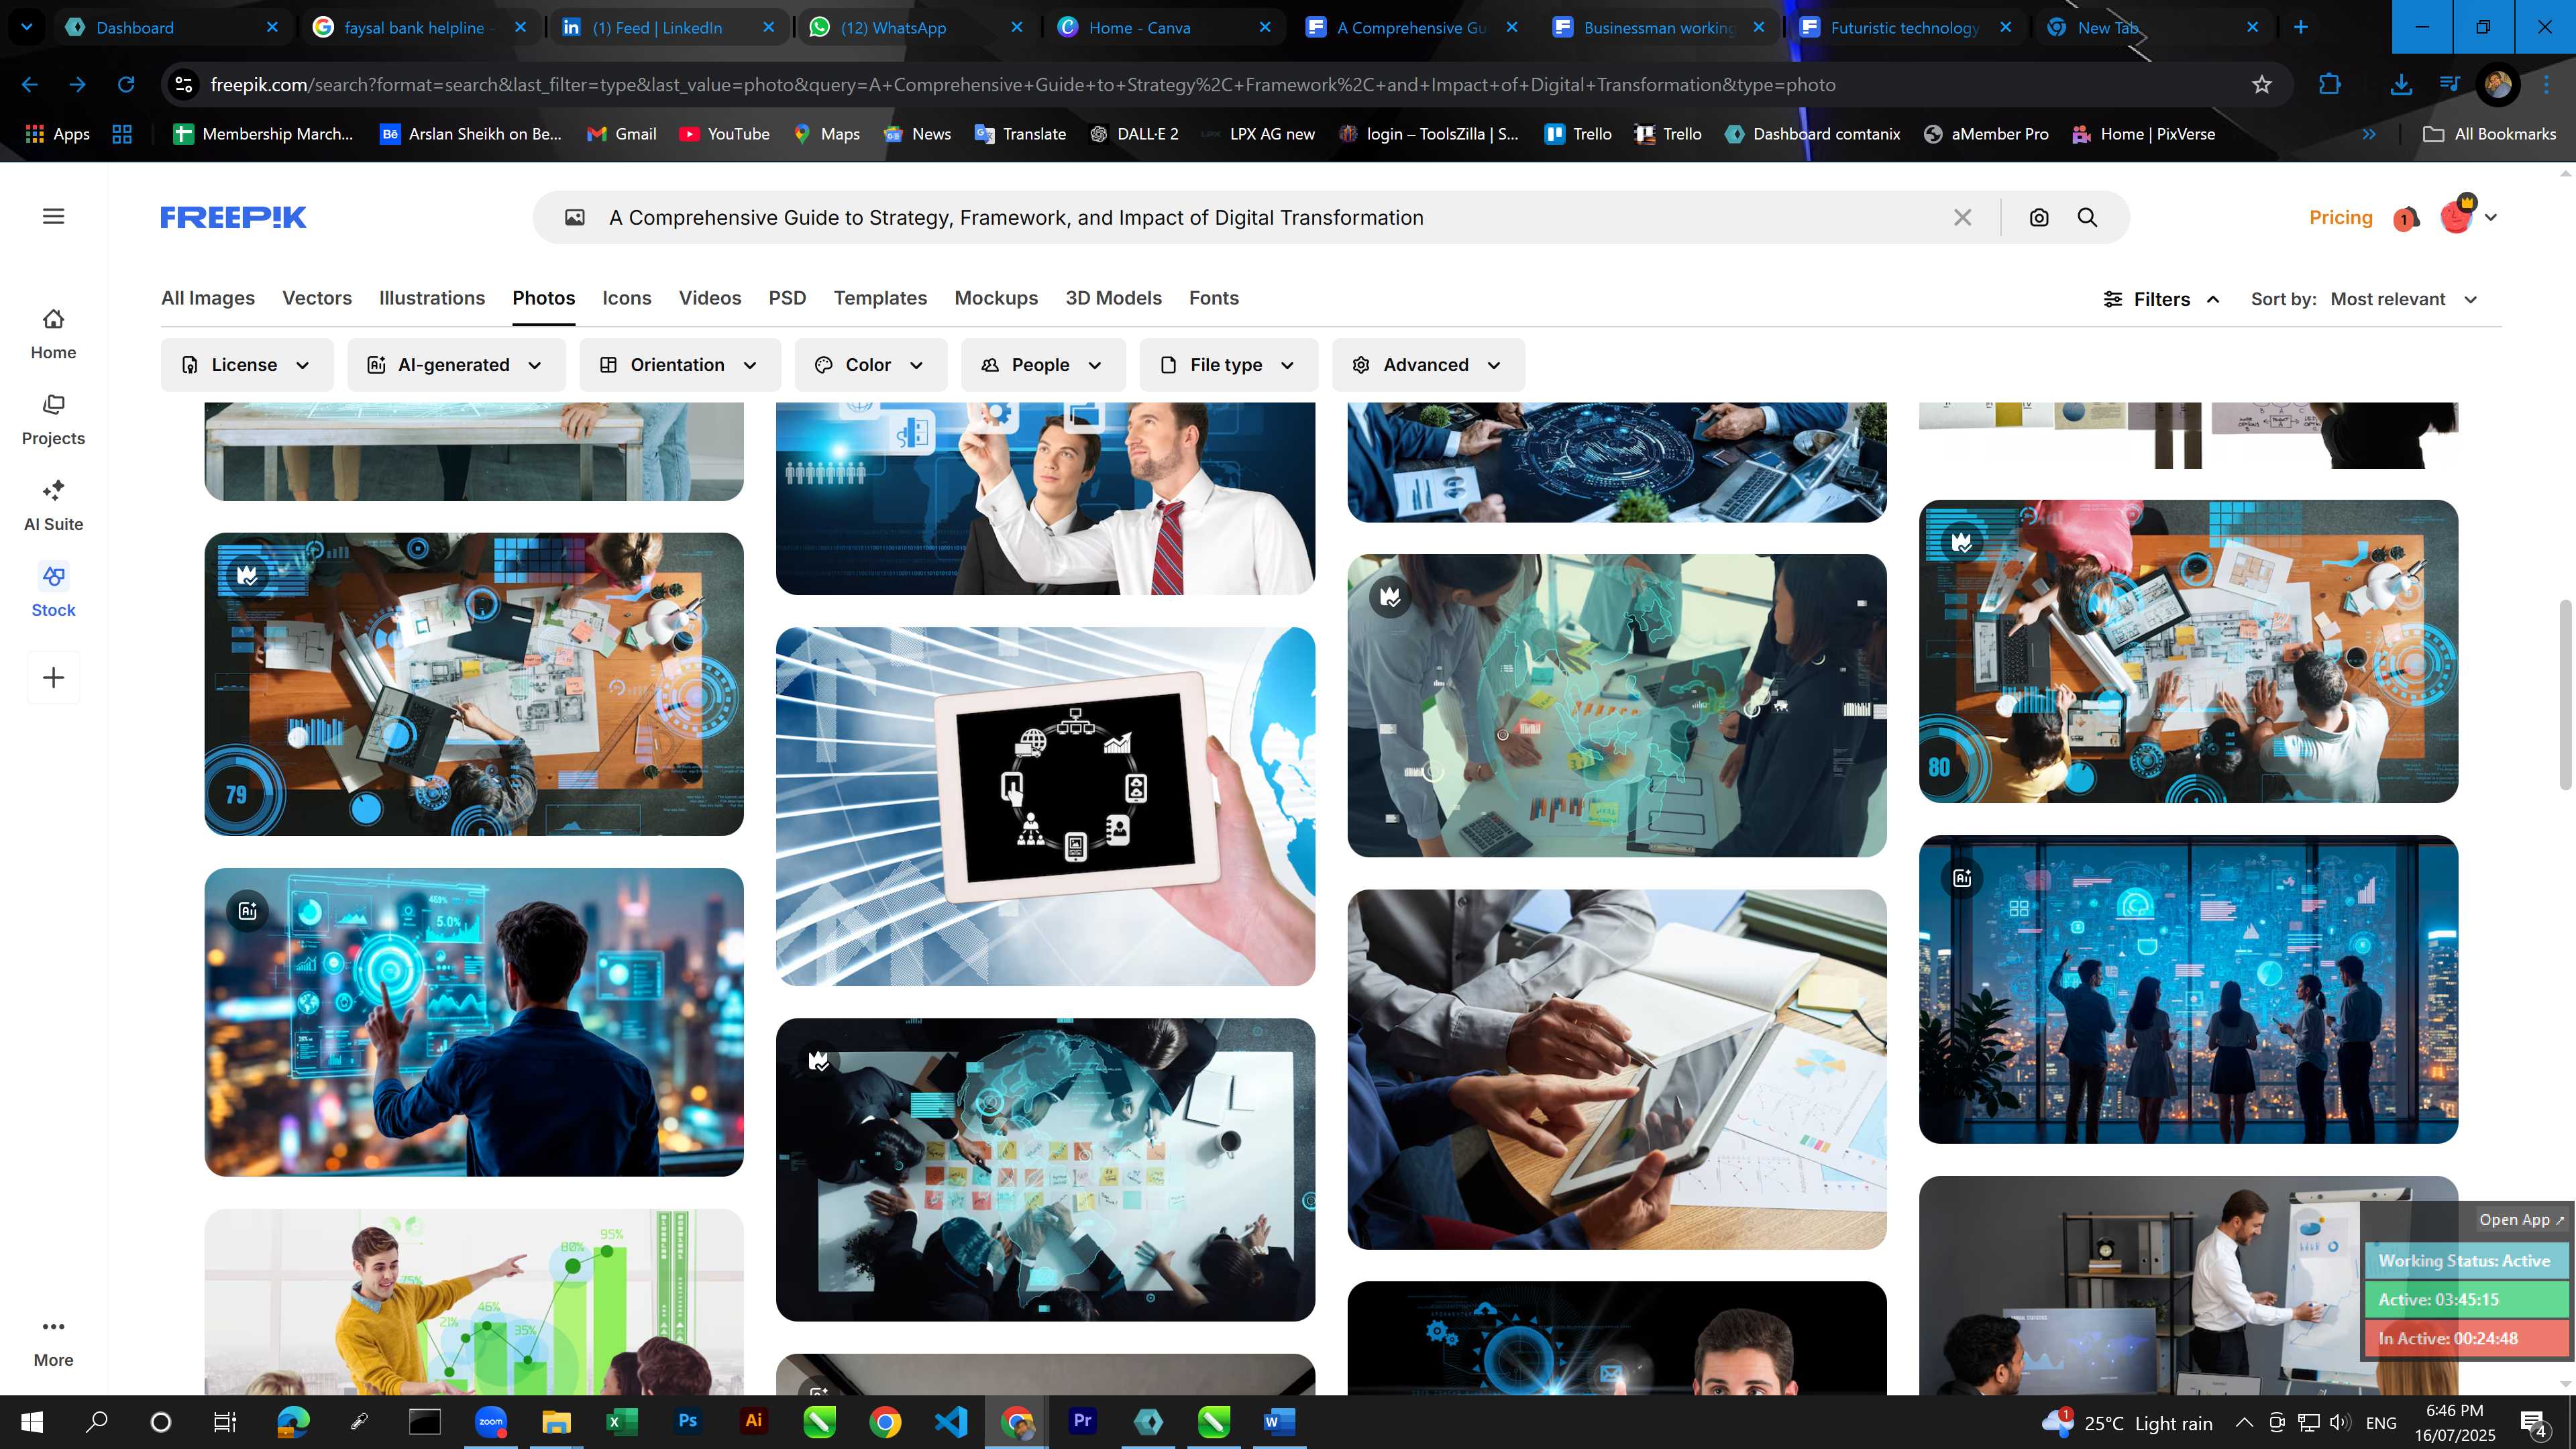Open Chrome profile avatar
The image size is (2576, 1449).
click(x=2497, y=85)
